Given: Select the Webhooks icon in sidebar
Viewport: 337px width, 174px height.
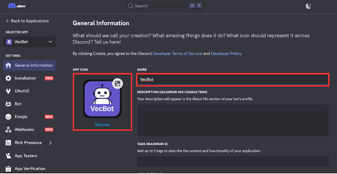Looking at the screenshot, I should tap(8, 130).
